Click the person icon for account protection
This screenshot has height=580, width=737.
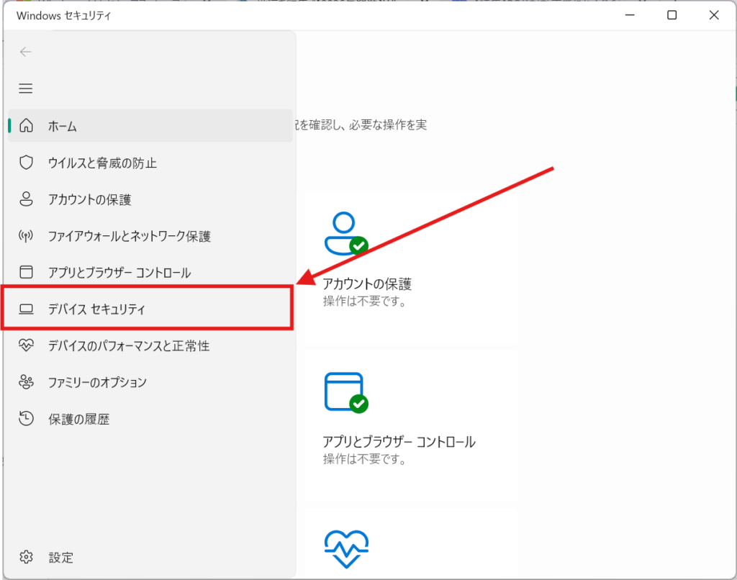click(x=27, y=199)
